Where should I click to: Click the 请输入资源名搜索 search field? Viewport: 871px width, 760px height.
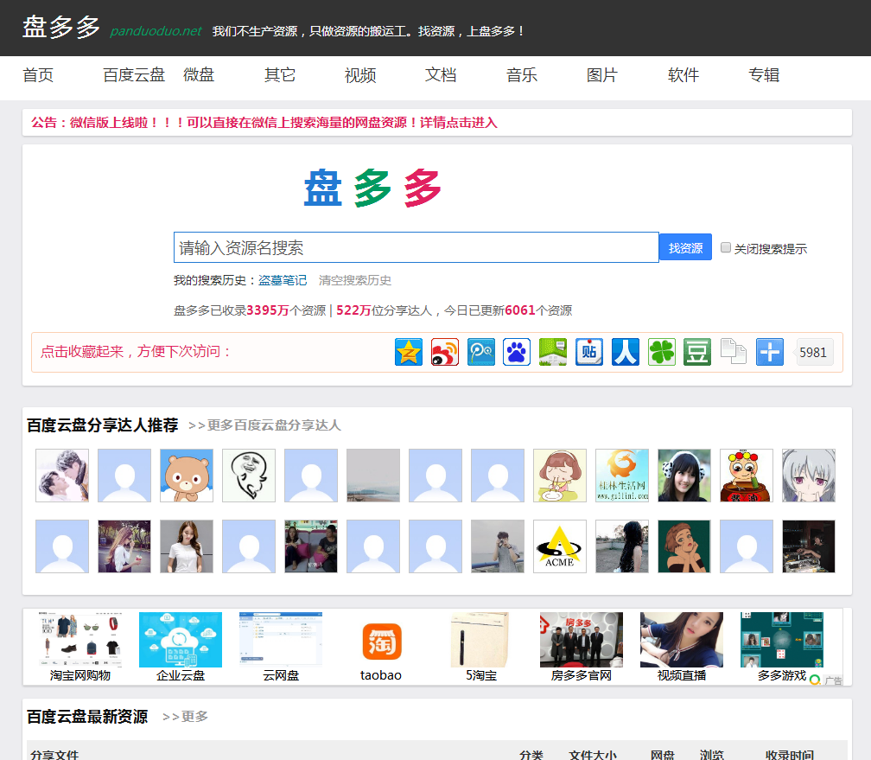(x=416, y=247)
